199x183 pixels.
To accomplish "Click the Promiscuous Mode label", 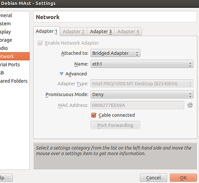I will pyautogui.click(x=67, y=94).
